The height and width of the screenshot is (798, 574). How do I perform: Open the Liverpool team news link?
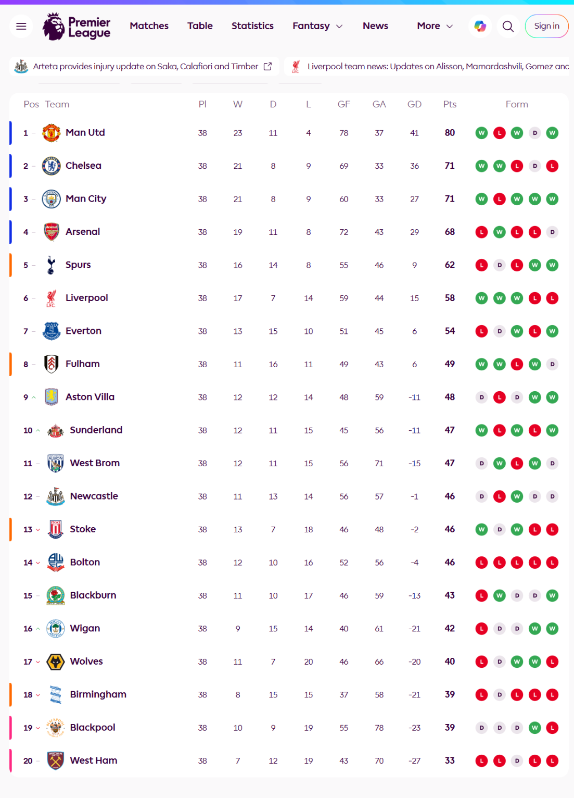coord(437,67)
